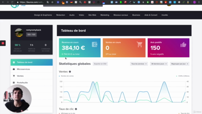Click the green B extension icon
Image resolution: width=202 pixels, height=114 pixels.
(x=121, y=2)
